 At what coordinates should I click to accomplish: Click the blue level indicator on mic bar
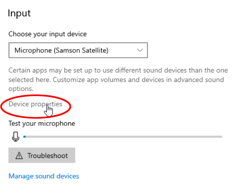(25, 137)
